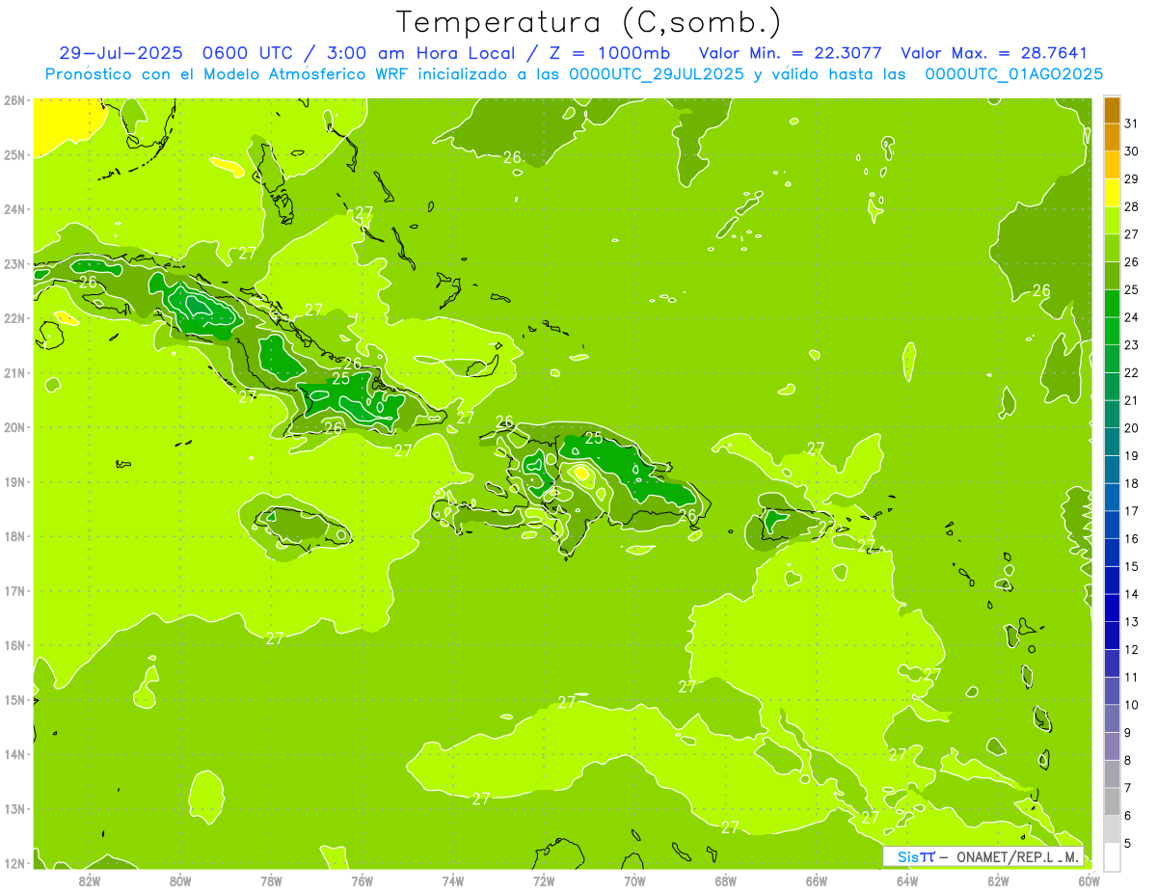
Task: Click the "80W" longitude axis label
Action: 180,880
